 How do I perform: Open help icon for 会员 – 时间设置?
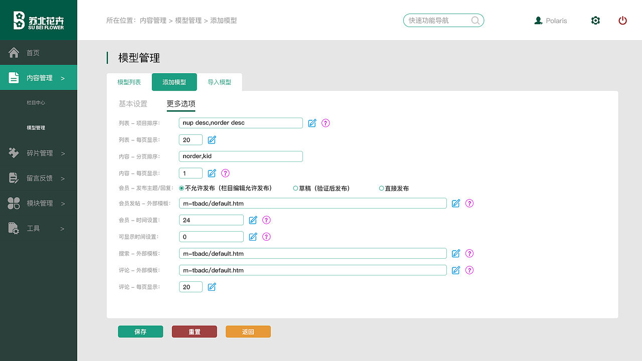click(x=266, y=220)
